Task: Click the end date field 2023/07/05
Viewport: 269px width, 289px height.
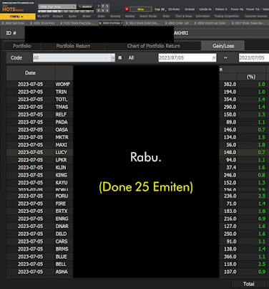Action: tap(254, 58)
